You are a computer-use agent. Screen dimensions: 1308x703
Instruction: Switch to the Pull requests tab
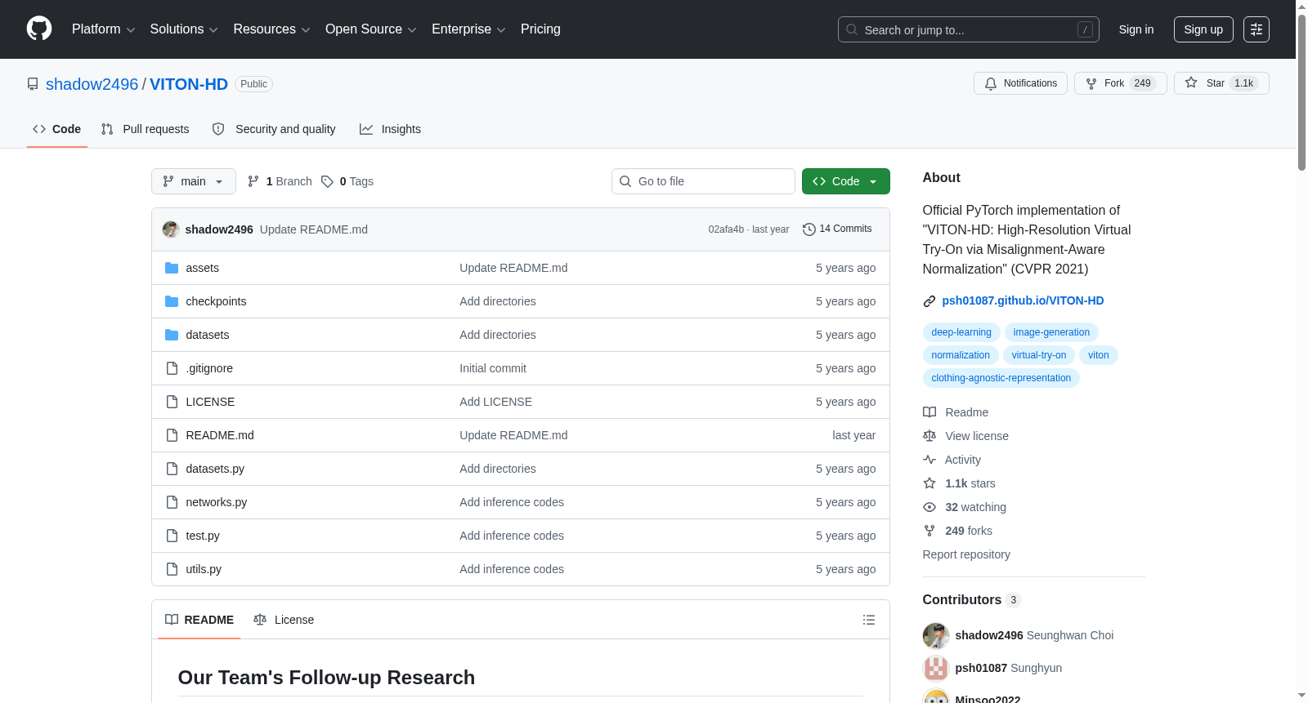point(146,129)
